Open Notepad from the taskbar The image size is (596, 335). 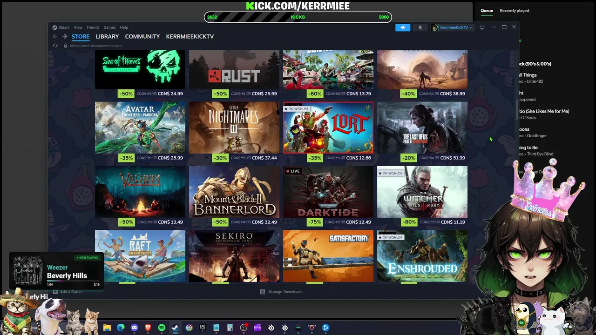216,328
